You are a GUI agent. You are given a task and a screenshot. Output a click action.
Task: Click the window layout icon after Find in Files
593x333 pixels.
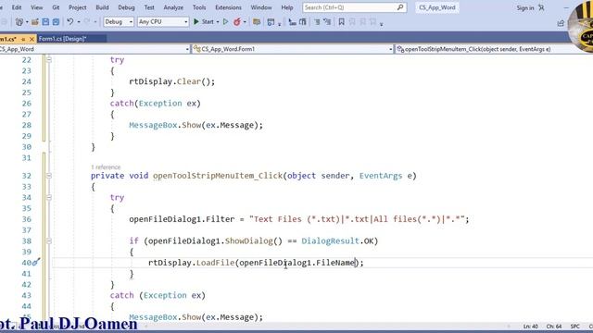(x=271, y=22)
